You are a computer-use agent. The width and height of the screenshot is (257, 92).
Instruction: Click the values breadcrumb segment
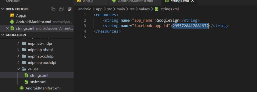click(x=144, y=9)
